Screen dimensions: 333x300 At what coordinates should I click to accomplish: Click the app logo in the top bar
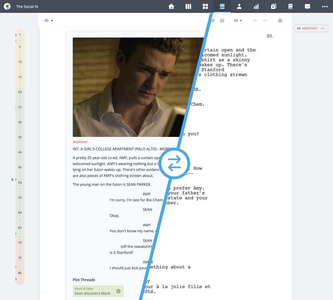(x=7, y=6)
